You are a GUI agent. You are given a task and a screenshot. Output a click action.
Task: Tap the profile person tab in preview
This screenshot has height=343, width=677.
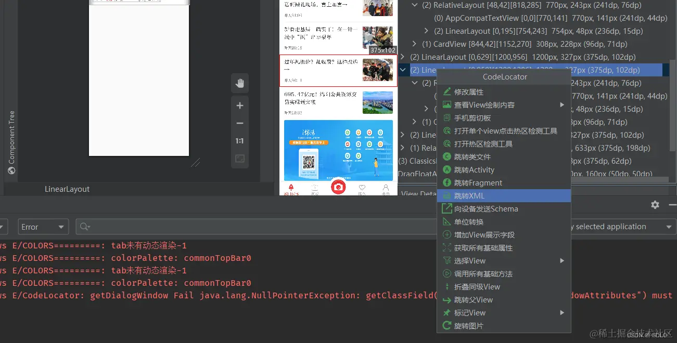point(386,189)
